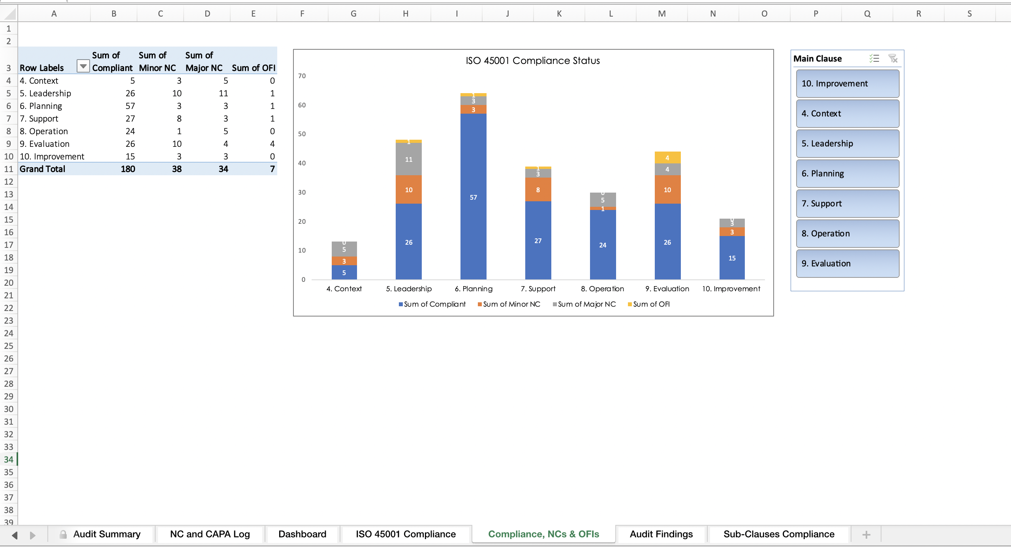Open the Row Labels filter dropdown
The image size is (1011, 547).
[x=83, y=66]
